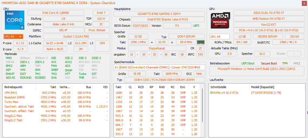The height and width of the screenshot is (138, 308).
Task: Click the F3 BIOS version value
Action: [177, 26]
